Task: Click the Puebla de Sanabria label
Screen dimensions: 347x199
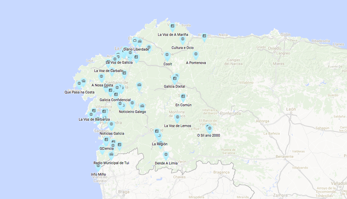Action: click(228, 151)
